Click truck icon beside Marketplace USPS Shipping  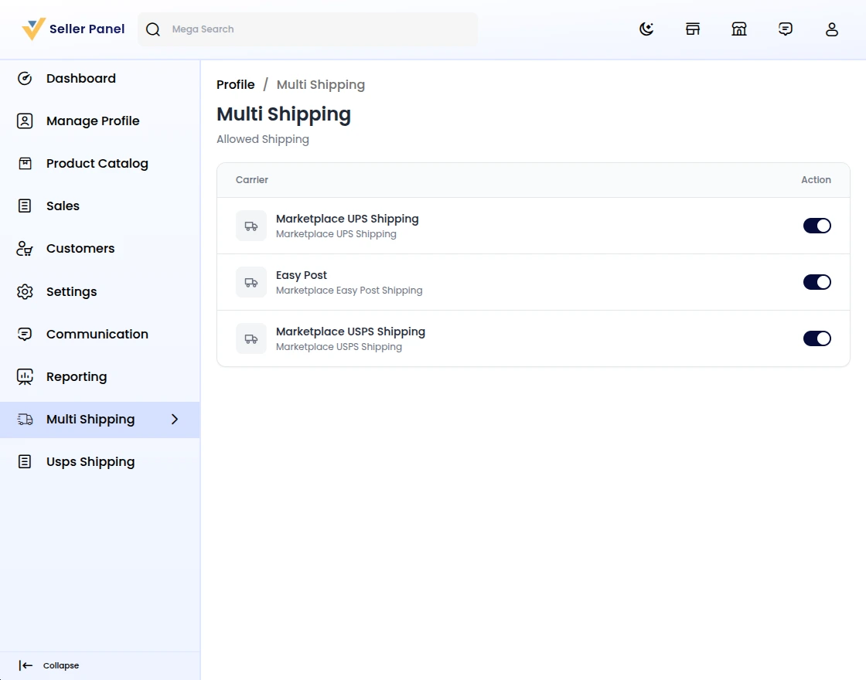coord(251,338)
